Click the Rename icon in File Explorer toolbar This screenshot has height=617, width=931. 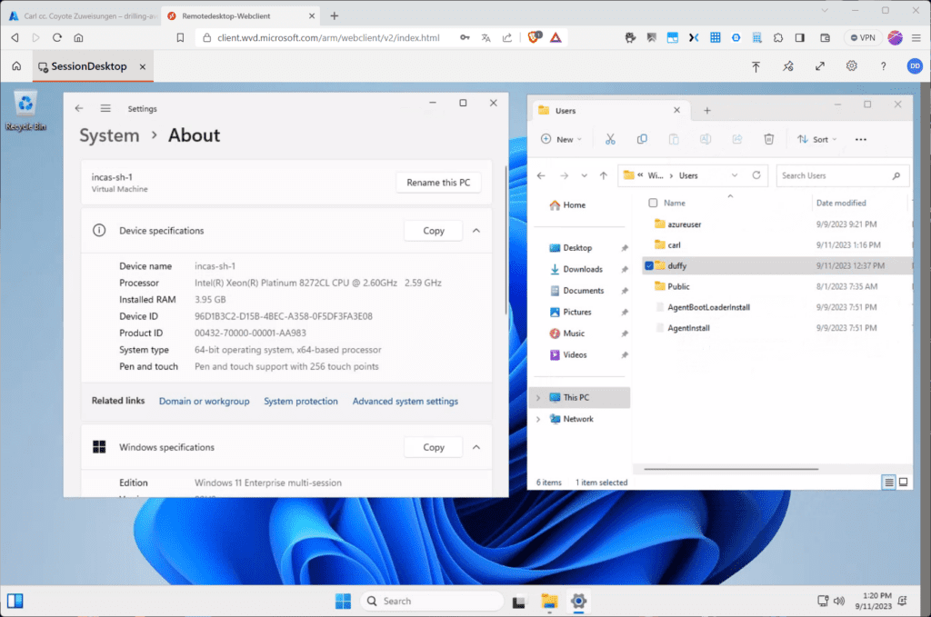[705, 139]
